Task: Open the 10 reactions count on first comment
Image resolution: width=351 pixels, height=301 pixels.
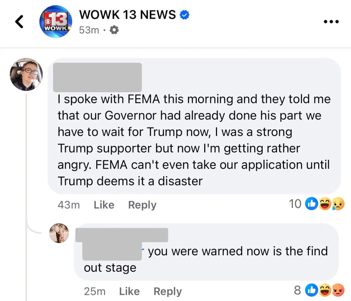Action: (295, 204)
